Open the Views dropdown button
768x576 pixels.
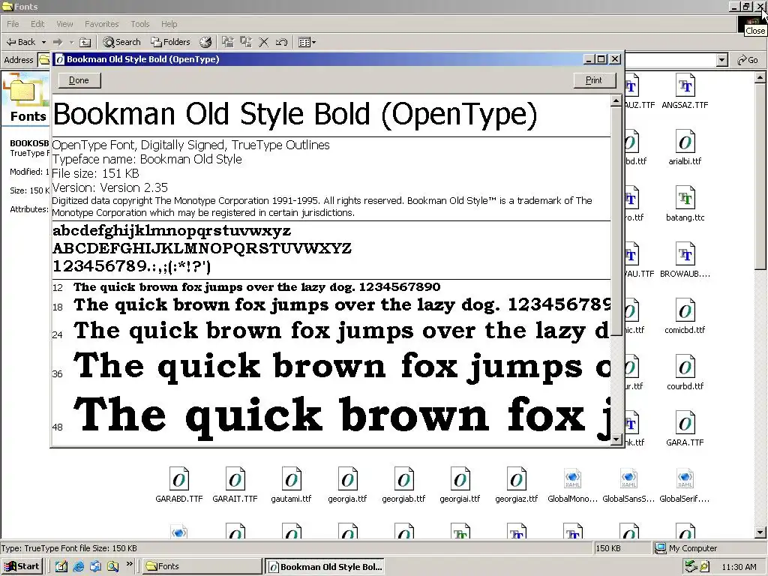click(307, 42)
